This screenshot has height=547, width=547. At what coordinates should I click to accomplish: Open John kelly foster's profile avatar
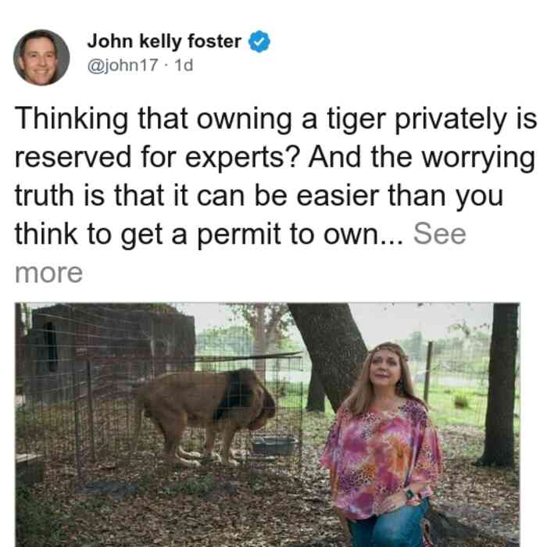(41, 58)
